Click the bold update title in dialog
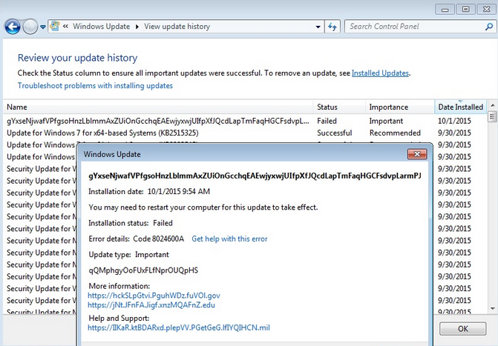Image resolution: width=498 pixels, height=346 pixels. [x=255, y=176]
